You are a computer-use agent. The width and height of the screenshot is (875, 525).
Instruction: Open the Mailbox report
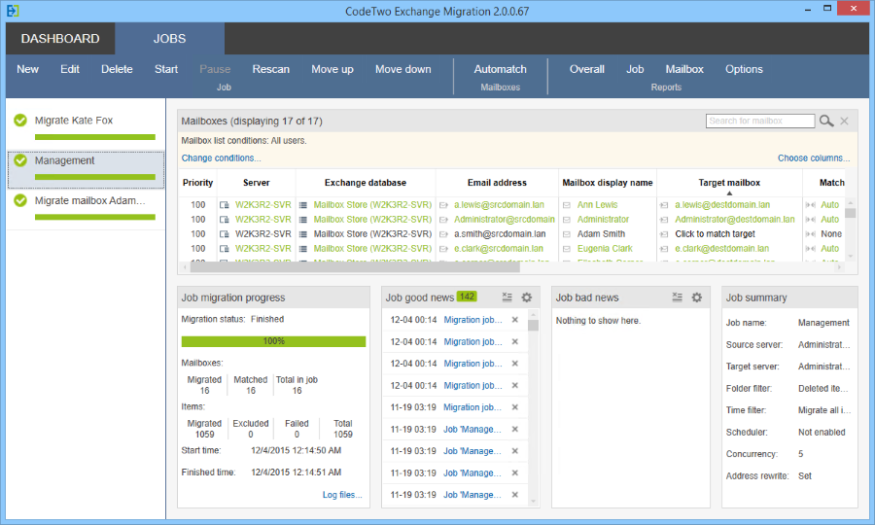coord(684,69)
